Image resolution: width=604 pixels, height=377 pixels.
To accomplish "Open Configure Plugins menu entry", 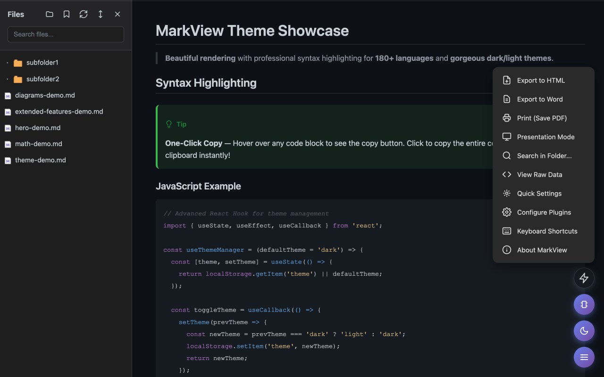I will (544, 212).
